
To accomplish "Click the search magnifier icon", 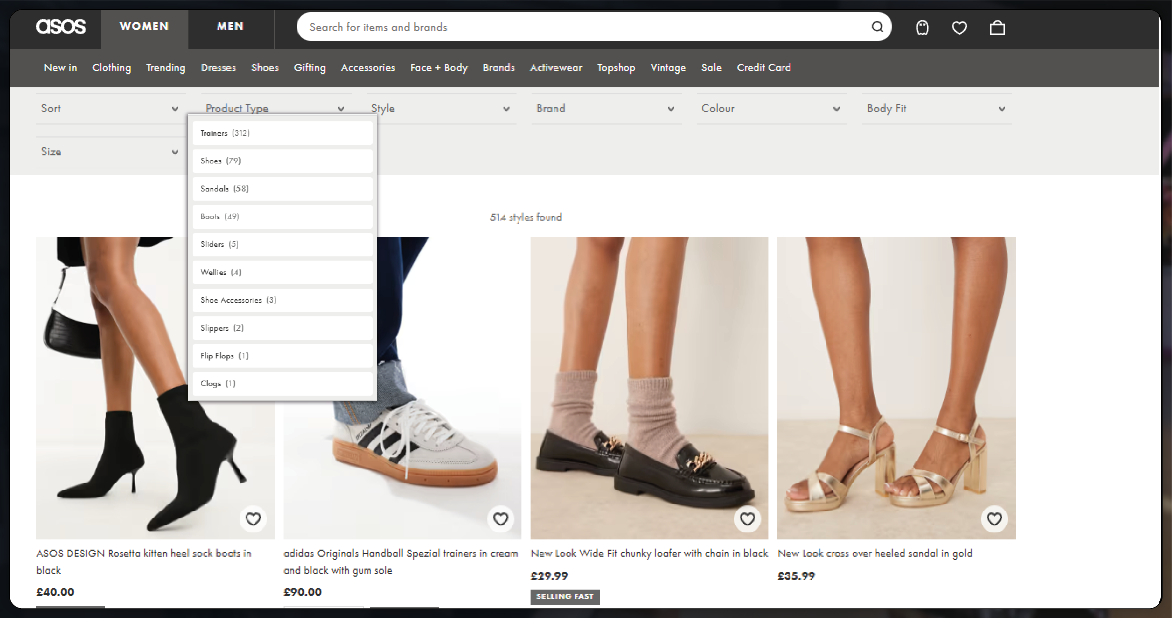I will tap(877, 27).
